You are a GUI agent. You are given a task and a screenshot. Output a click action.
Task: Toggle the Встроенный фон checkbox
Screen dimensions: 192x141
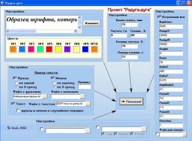click(159, 17)
